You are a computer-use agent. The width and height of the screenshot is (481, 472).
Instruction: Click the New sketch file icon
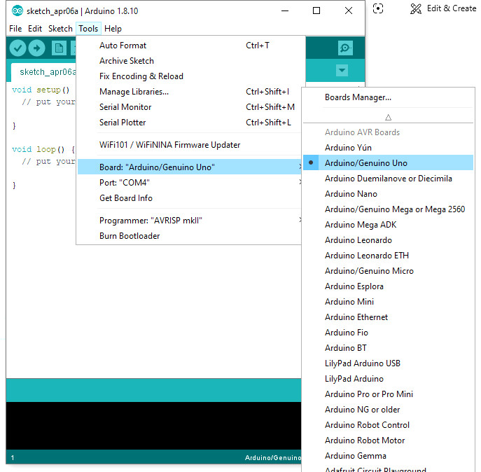(x=59, y=48)
